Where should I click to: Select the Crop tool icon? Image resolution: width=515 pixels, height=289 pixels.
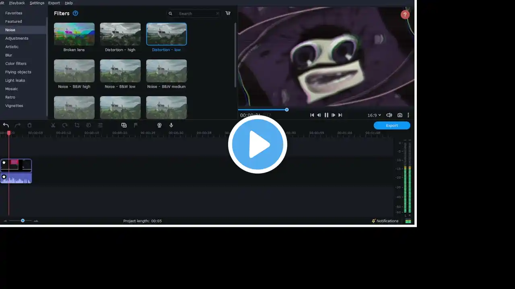(77, 125)
